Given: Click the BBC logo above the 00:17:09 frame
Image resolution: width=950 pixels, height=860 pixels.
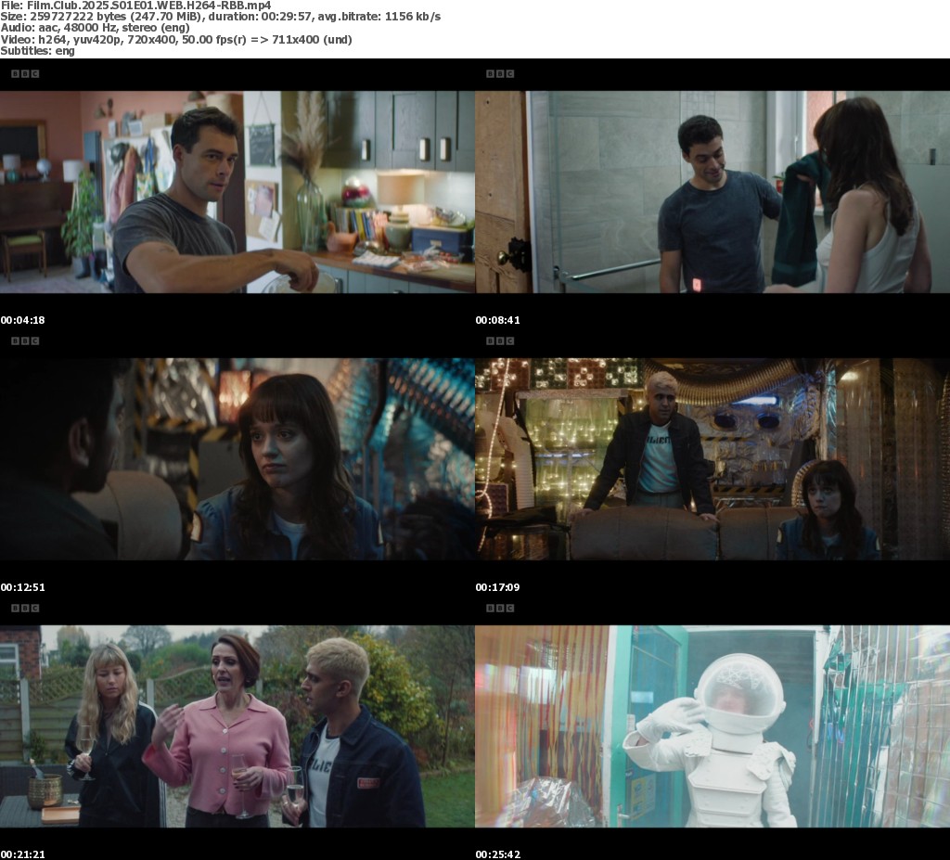Looking at the screenshot, I should click(x=499, y=340).
